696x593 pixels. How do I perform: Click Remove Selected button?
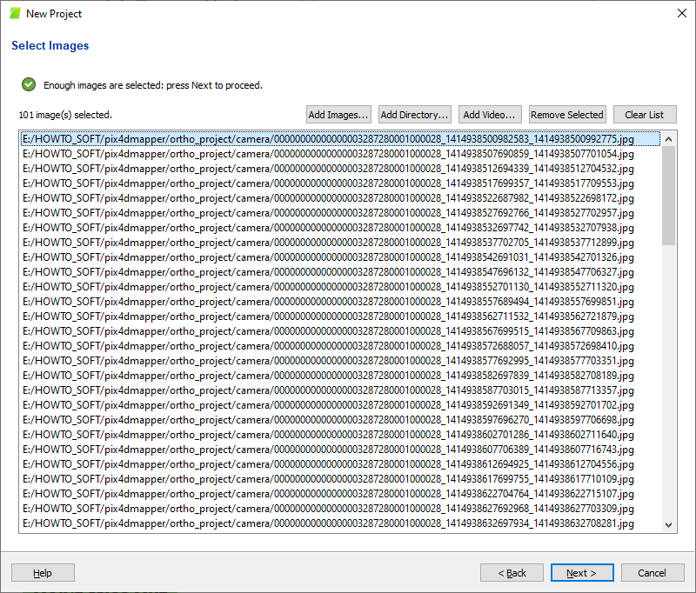[566, 115]
